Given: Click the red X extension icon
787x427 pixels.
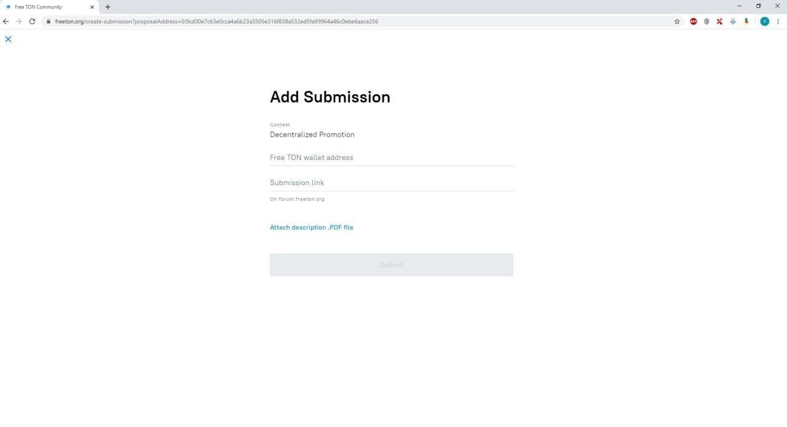Looking at the screenshot, I should (719, 22).
